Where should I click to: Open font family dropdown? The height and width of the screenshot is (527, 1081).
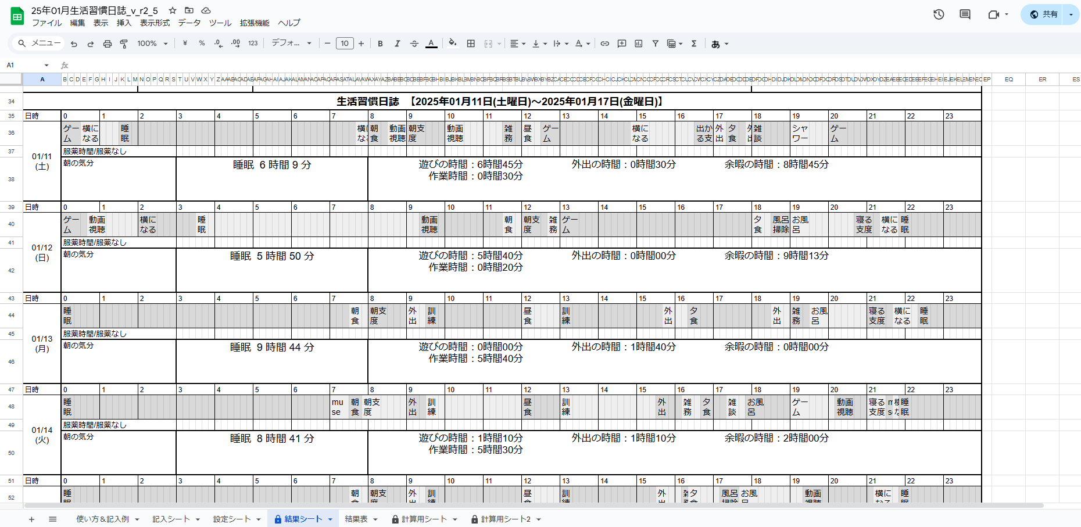pyautogui.click(x=292, y=44)
